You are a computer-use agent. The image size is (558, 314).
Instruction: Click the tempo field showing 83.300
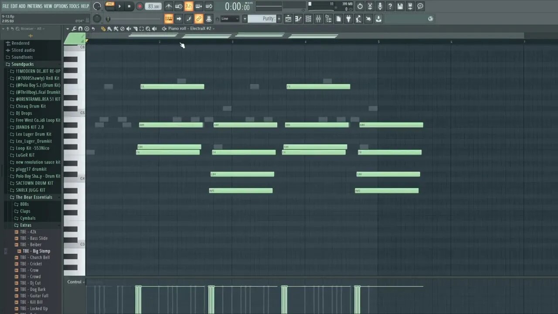click(x=153, y=6)
